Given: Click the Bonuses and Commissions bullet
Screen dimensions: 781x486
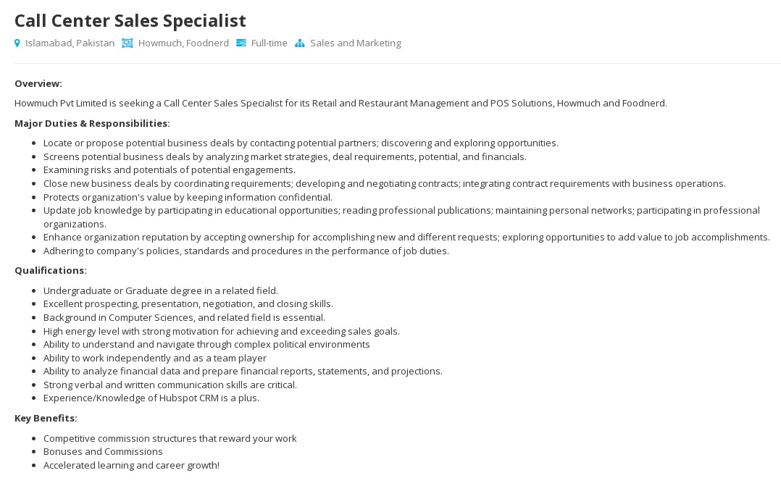Looking at the screenshot, I should coord(103,451).
